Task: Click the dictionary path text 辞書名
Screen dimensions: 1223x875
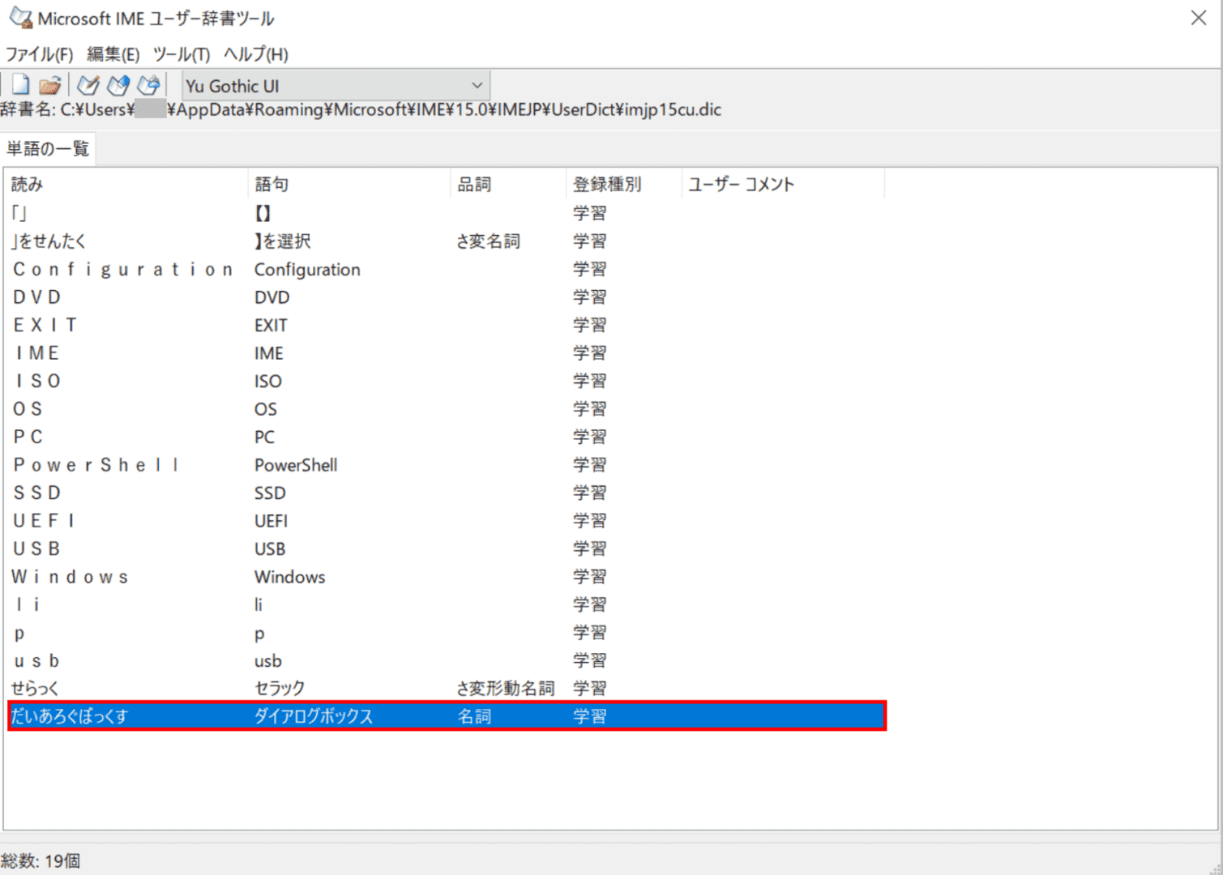Action: click(x=361, y=109)
